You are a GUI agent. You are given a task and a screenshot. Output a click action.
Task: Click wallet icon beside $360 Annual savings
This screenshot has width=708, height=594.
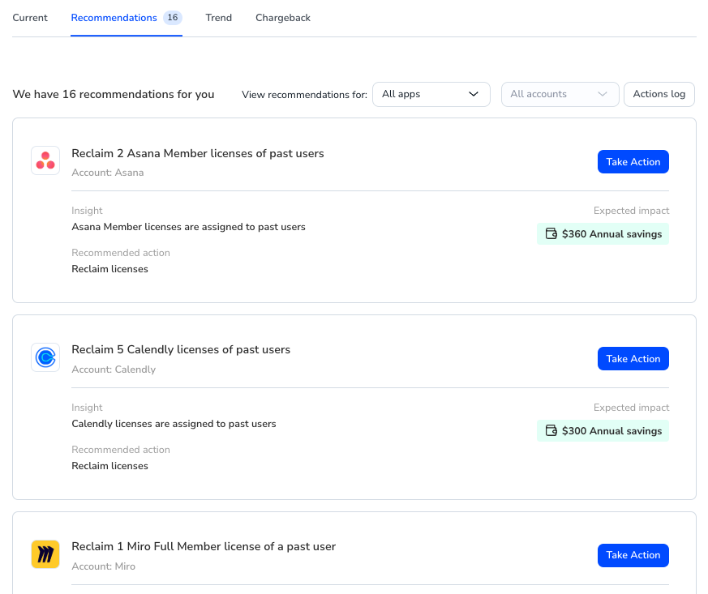[x=551, y=233]
